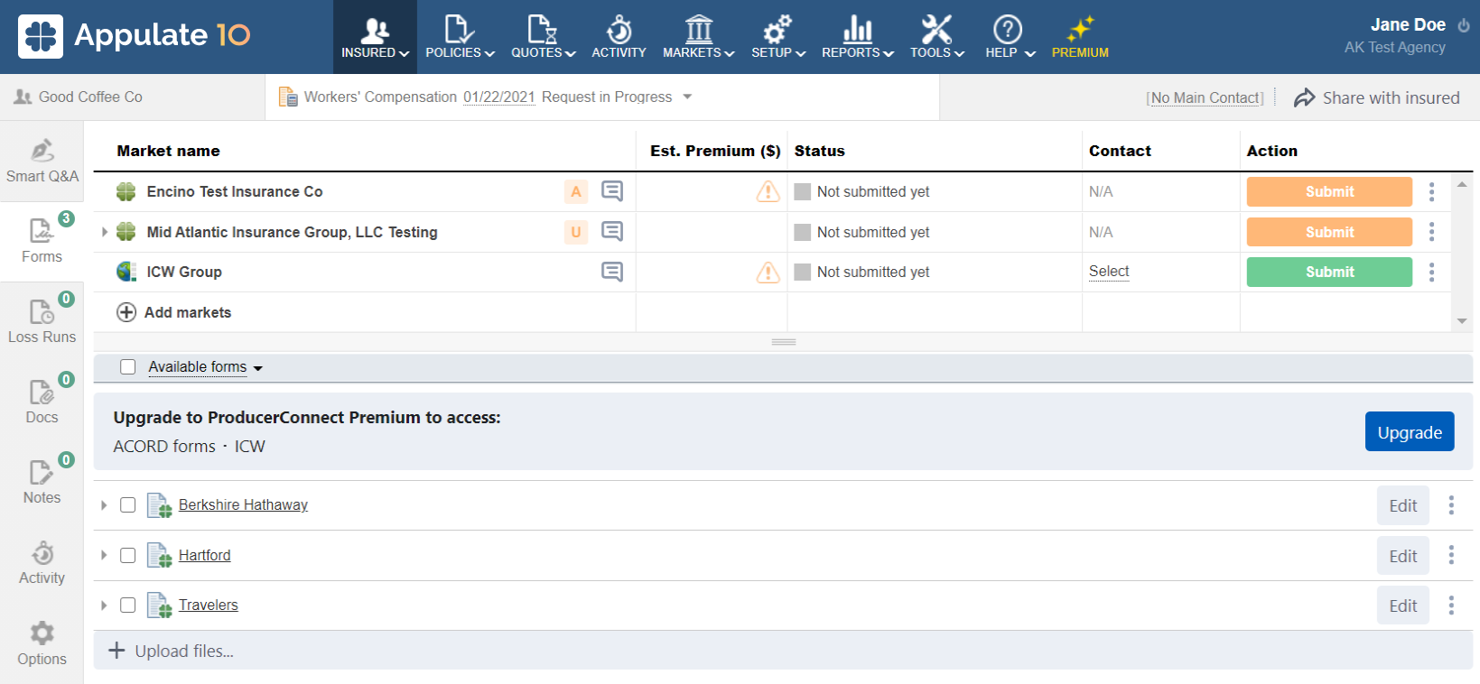This screenshot has height=684, width=1480.
Task: Click the Appulate clover logo icon
Action: [x=41, y=36]
